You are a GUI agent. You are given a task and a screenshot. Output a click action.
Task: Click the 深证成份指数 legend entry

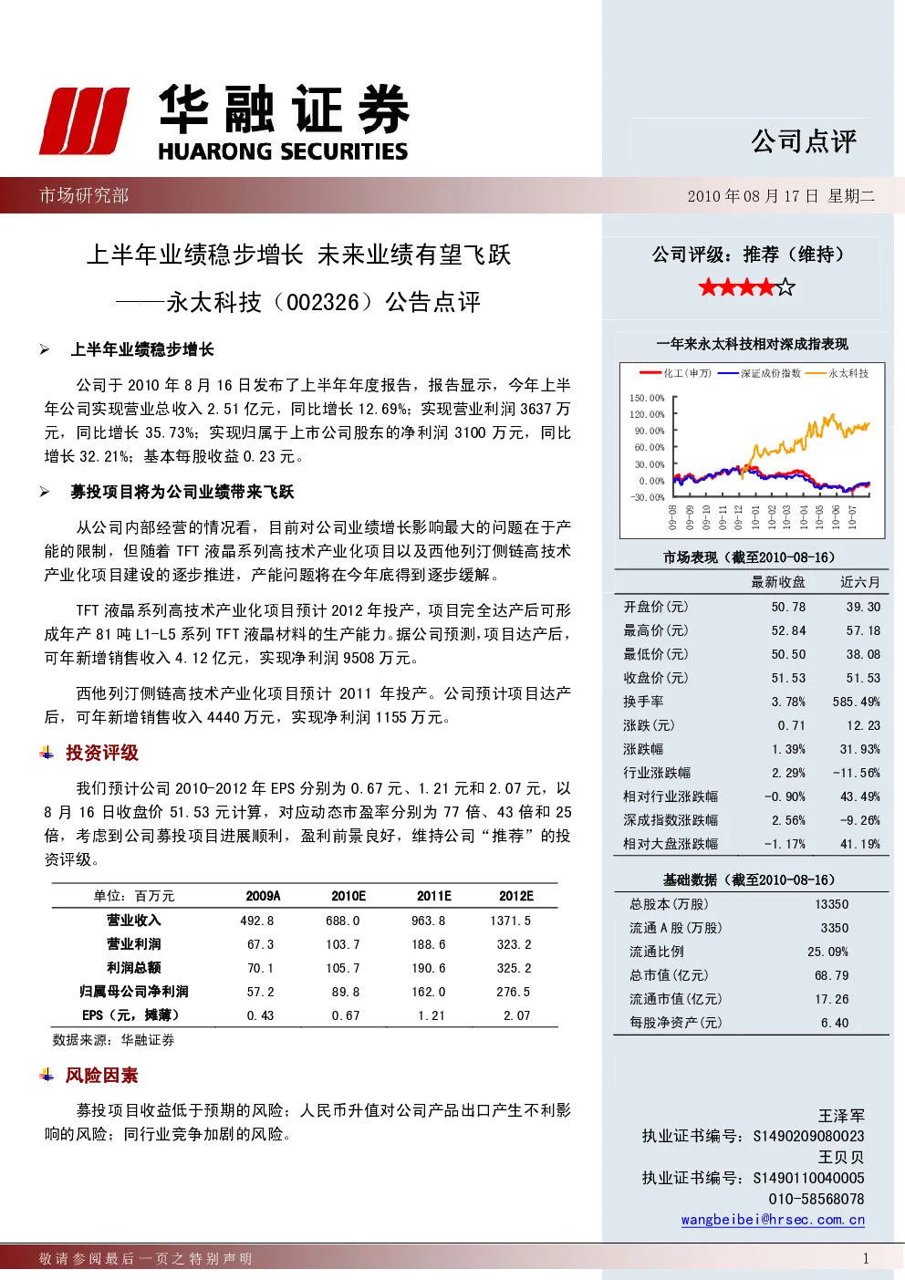click(759, 373)
